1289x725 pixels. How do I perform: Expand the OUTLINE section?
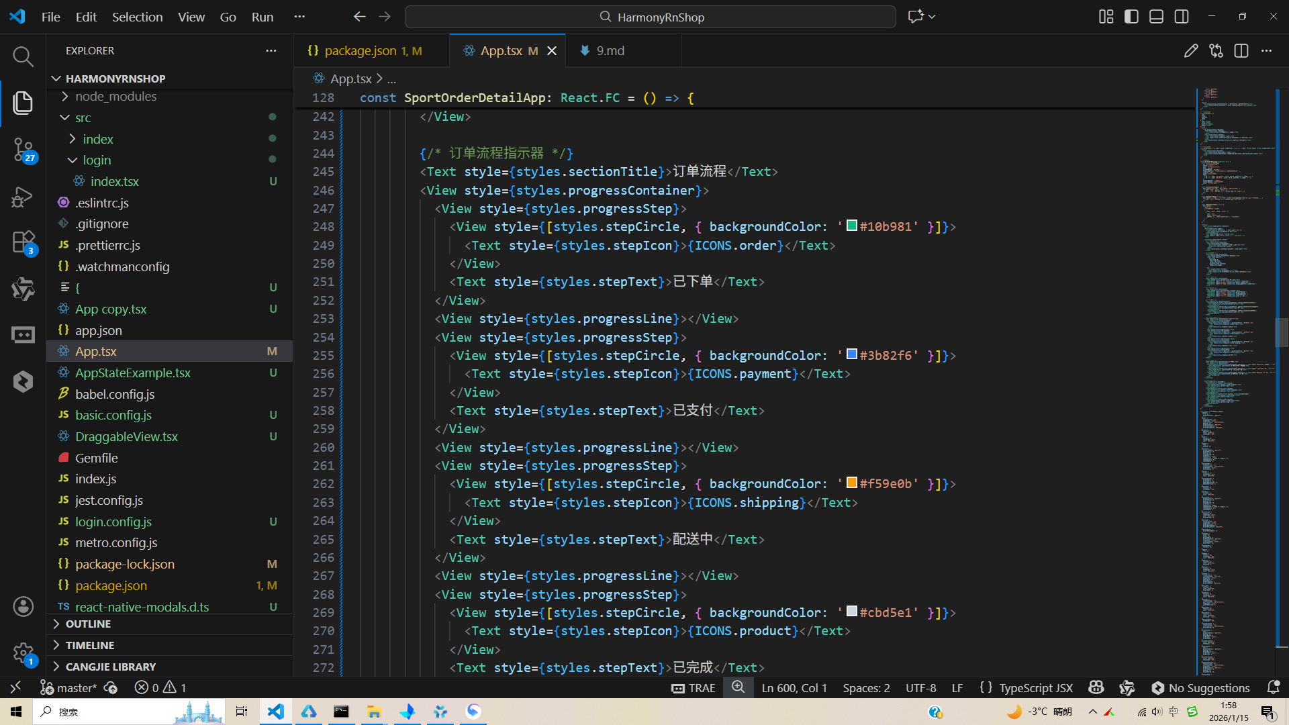tap(88, 624)
